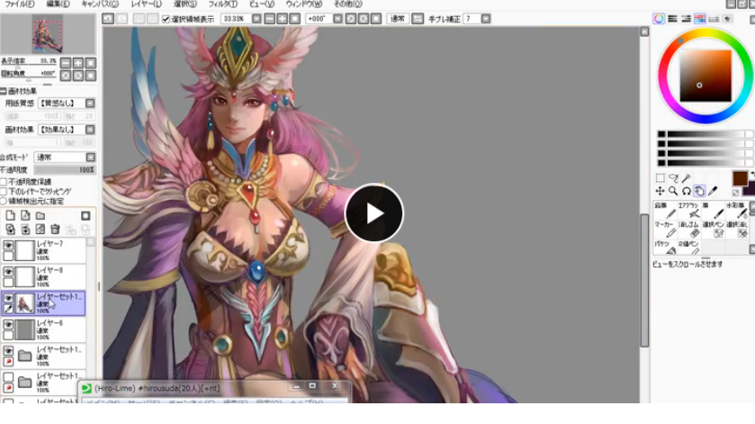The width and height of the screenshot is (755, 424).
Task: Click the brown foreground color swatch
Action: click(x=740, y=177)
